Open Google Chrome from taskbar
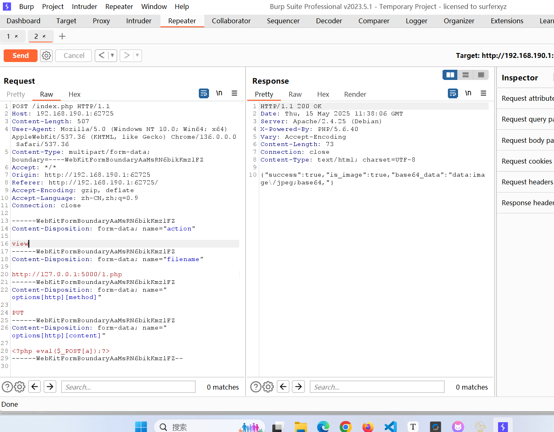Viewport: 554px width, 432px height. pos(346,427)
